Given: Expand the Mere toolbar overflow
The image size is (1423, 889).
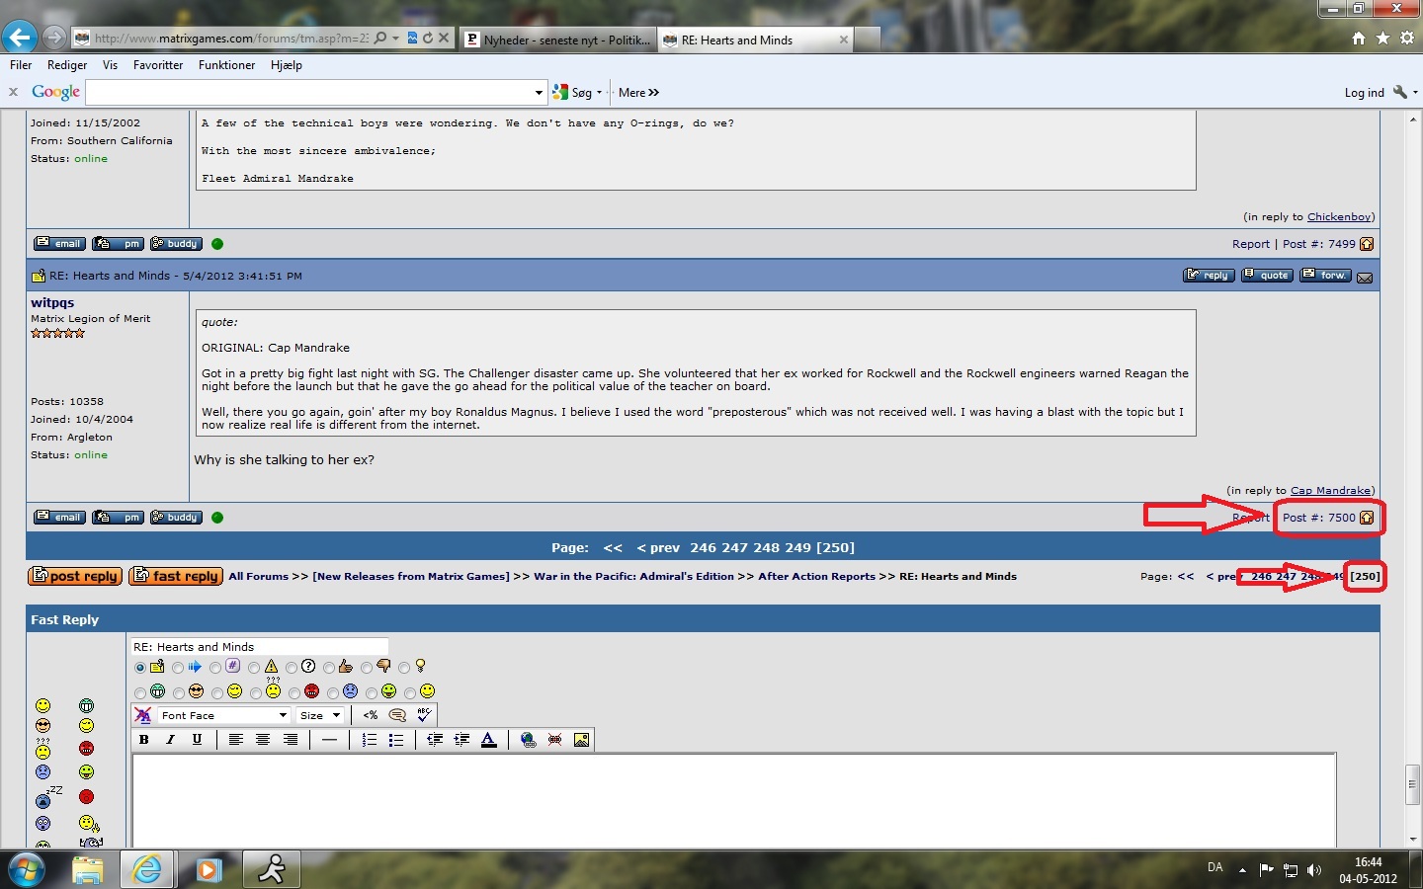Looking at the screenshot, I should (638, 93).
